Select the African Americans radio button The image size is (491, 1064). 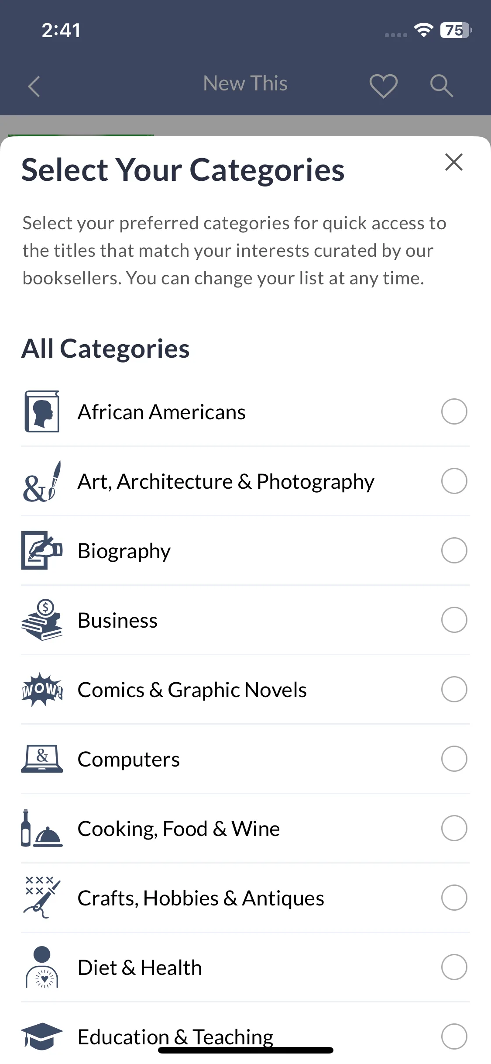coord(454,411)
